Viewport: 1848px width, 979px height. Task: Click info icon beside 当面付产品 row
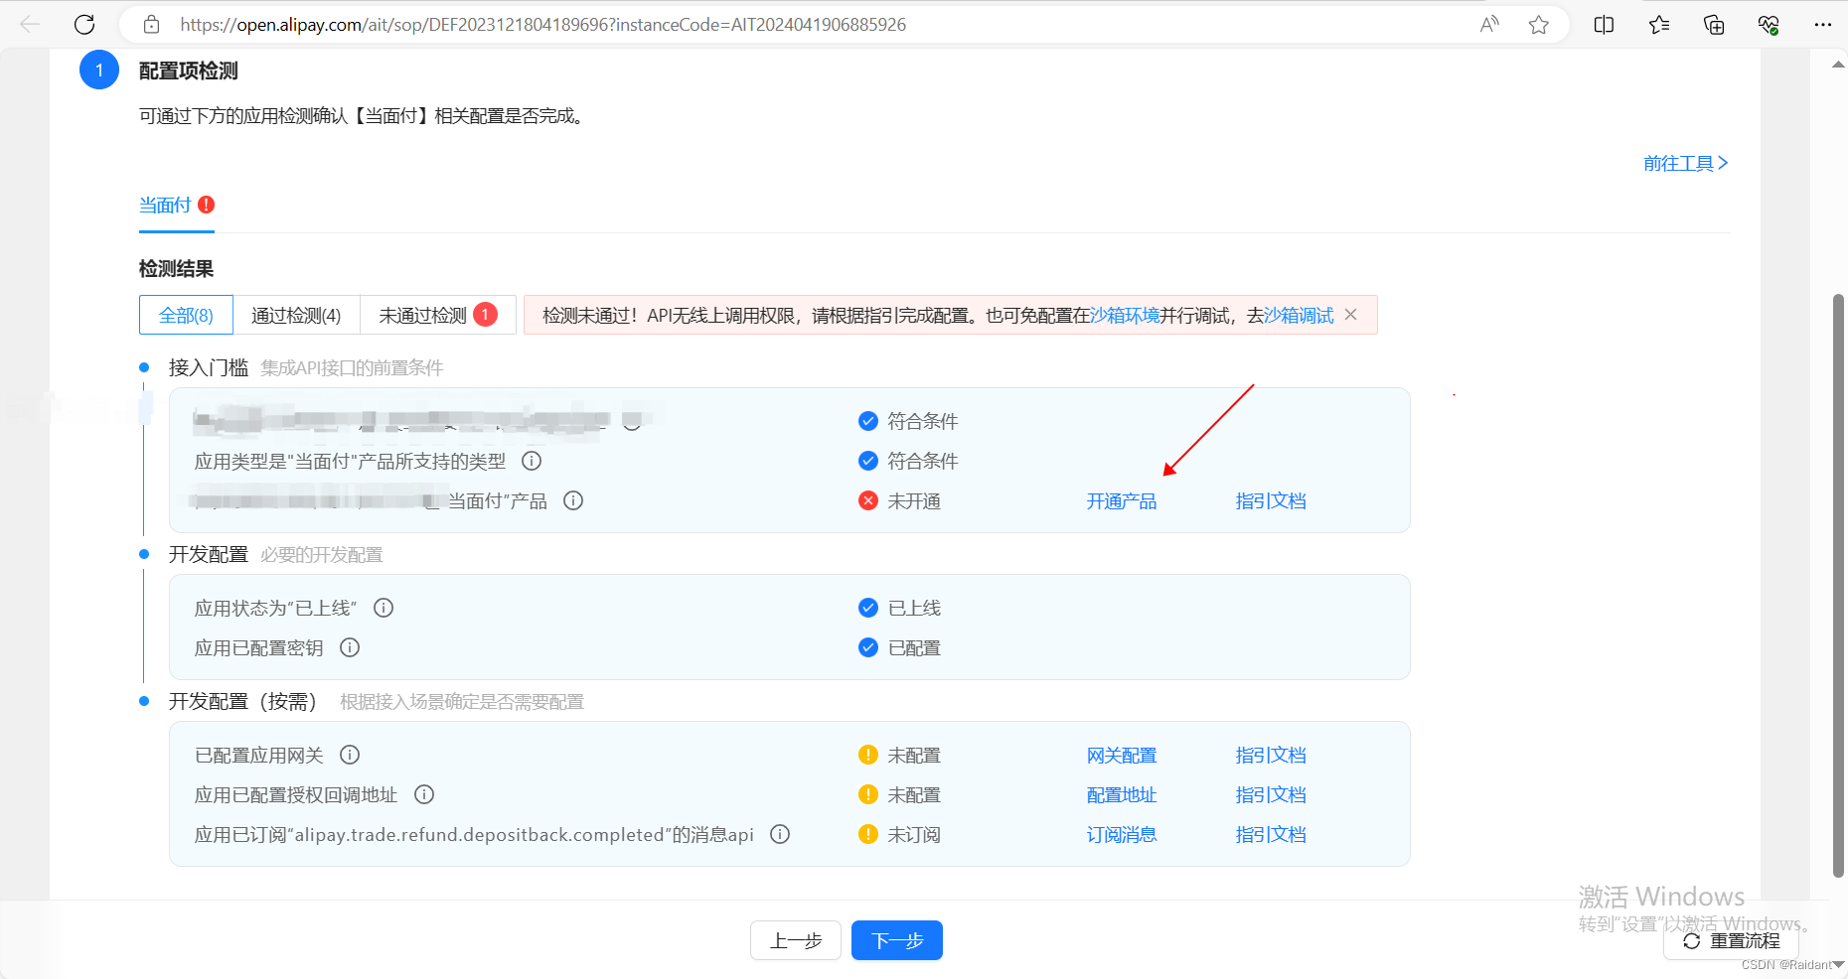[x=573, y=500]
